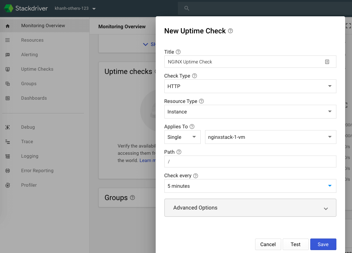Click the Stackdriver logo
This screenshot has height=253, width=352.
(x=25, y=8)
